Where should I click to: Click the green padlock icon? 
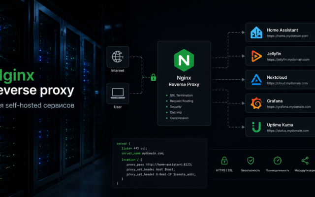click(x=153, y=77)
